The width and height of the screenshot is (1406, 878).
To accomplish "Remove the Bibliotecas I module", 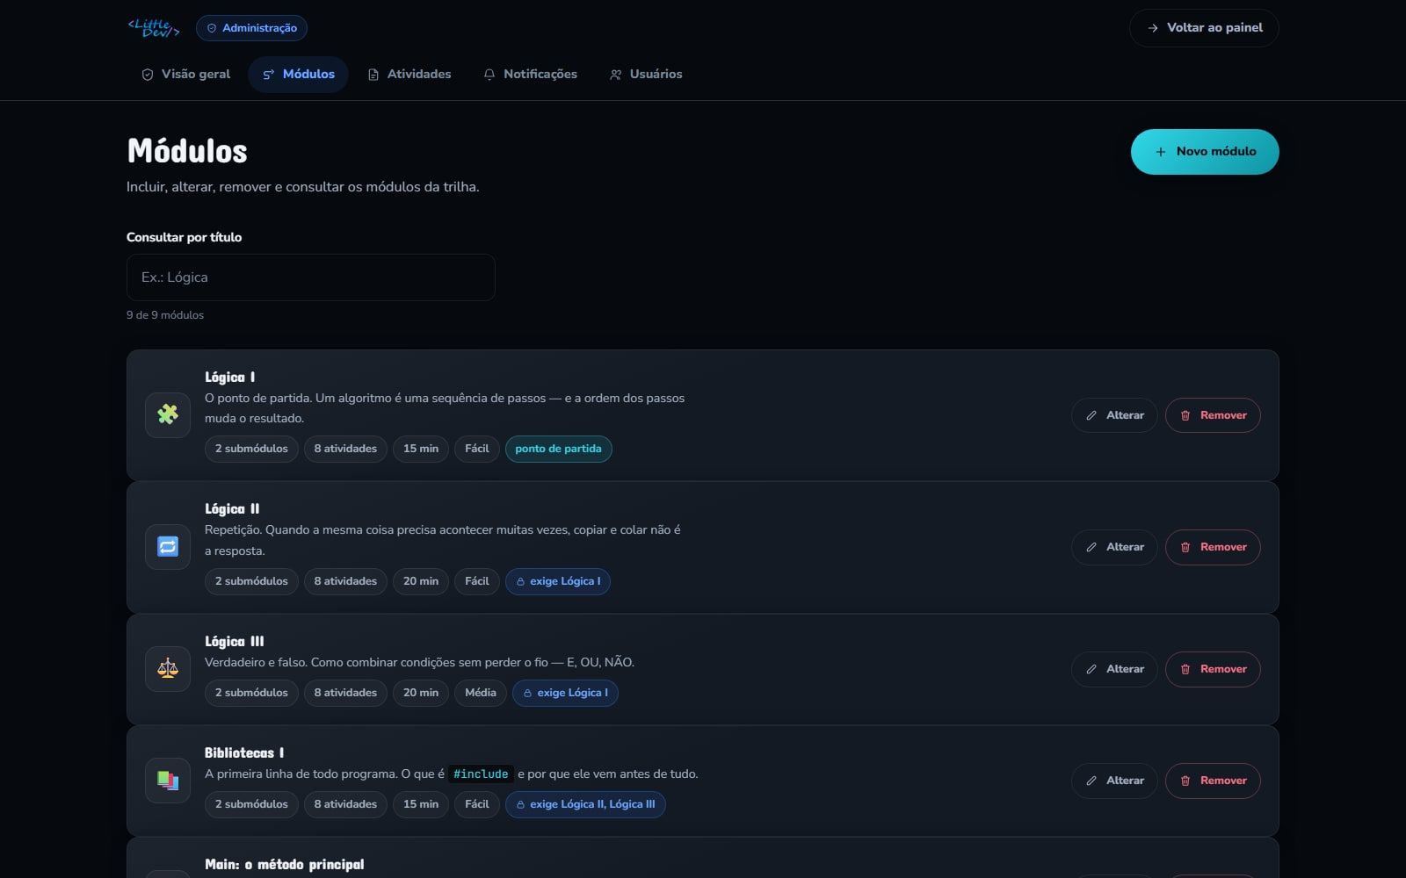I will (1213, 781).
